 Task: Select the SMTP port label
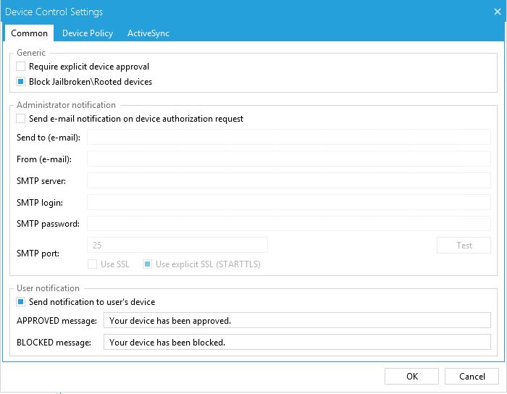click(38, 253)
